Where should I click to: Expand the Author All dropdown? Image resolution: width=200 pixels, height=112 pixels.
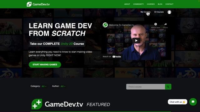pyautogui.click(x=63, y=86)
